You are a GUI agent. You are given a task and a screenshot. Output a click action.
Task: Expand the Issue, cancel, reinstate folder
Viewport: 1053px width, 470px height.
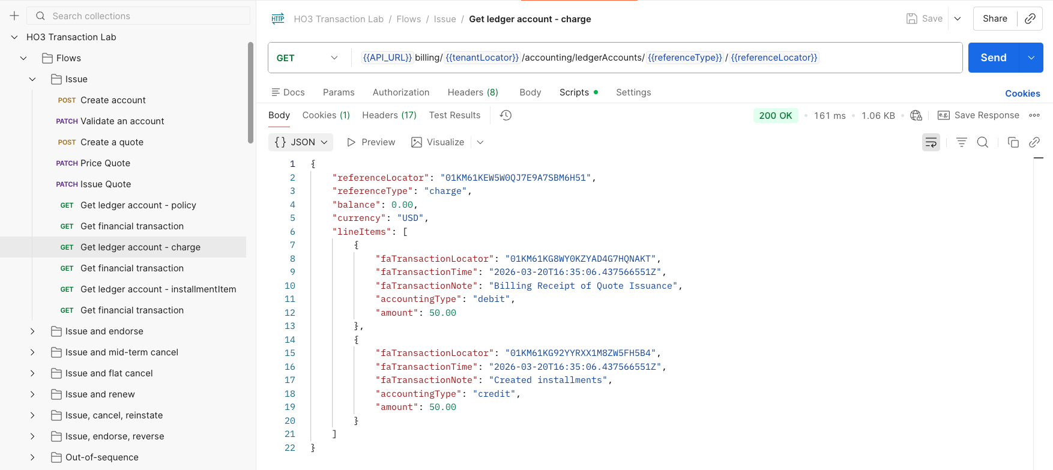coord(32,415)
